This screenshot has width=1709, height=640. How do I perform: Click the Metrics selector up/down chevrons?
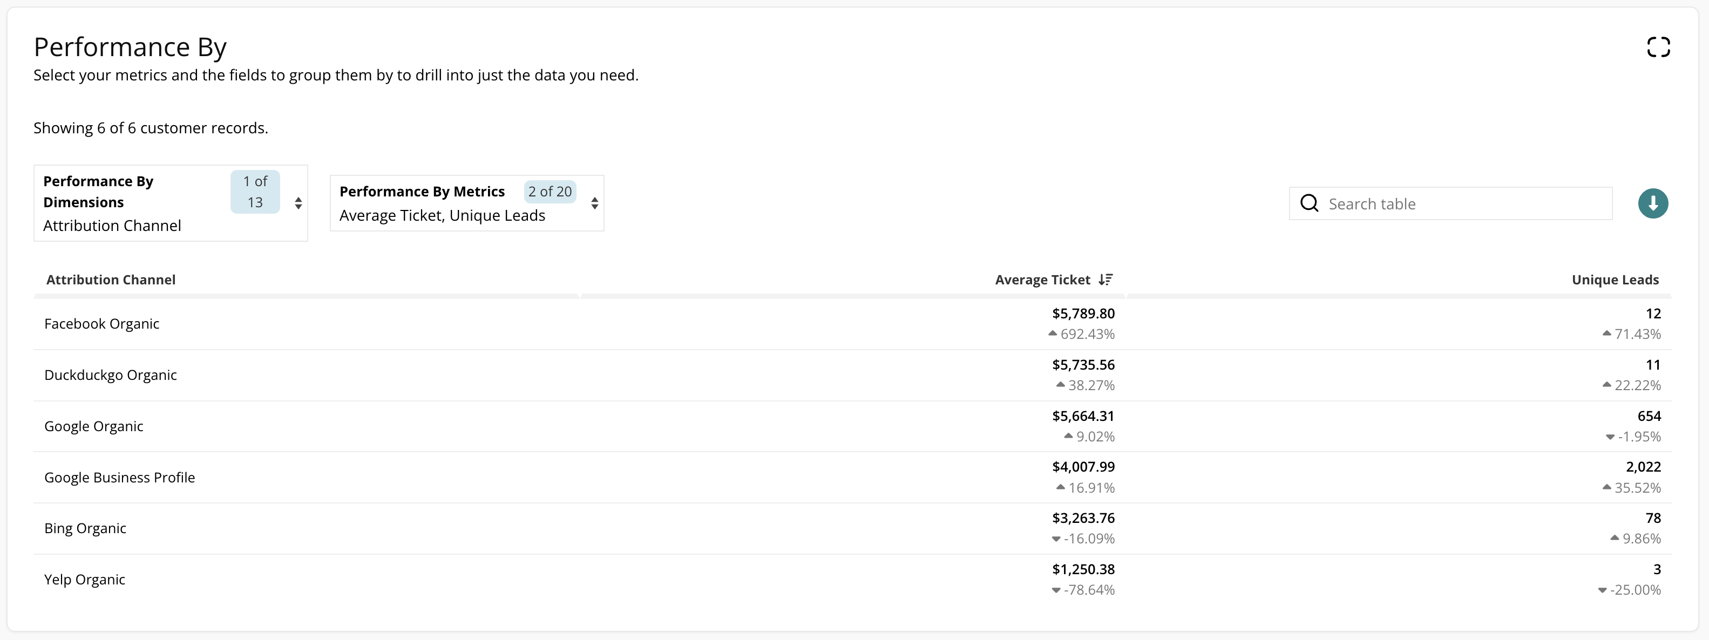click(x=594, y=203)
